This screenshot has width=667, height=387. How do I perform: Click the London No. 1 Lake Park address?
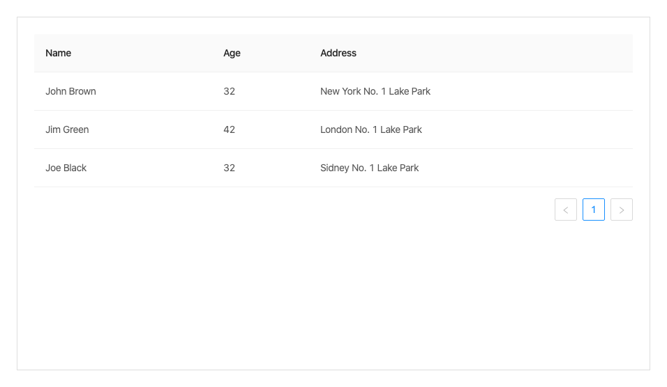coord(371,129)
